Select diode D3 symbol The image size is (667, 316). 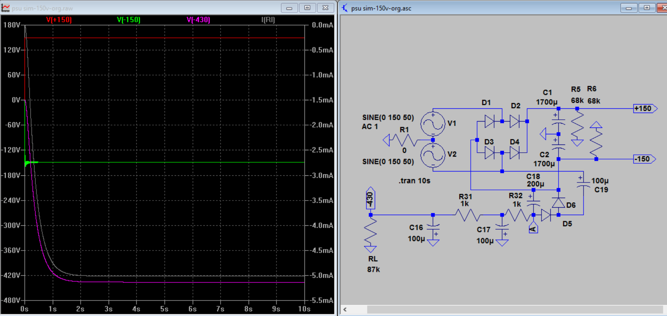coord(490,153)
